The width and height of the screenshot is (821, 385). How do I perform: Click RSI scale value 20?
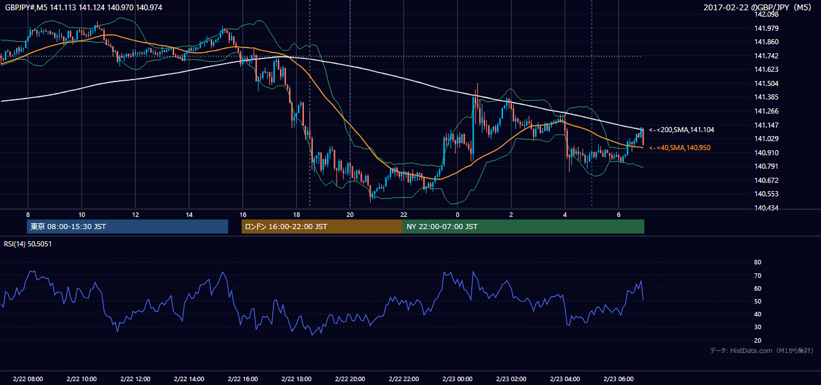[x=757, y=340]
